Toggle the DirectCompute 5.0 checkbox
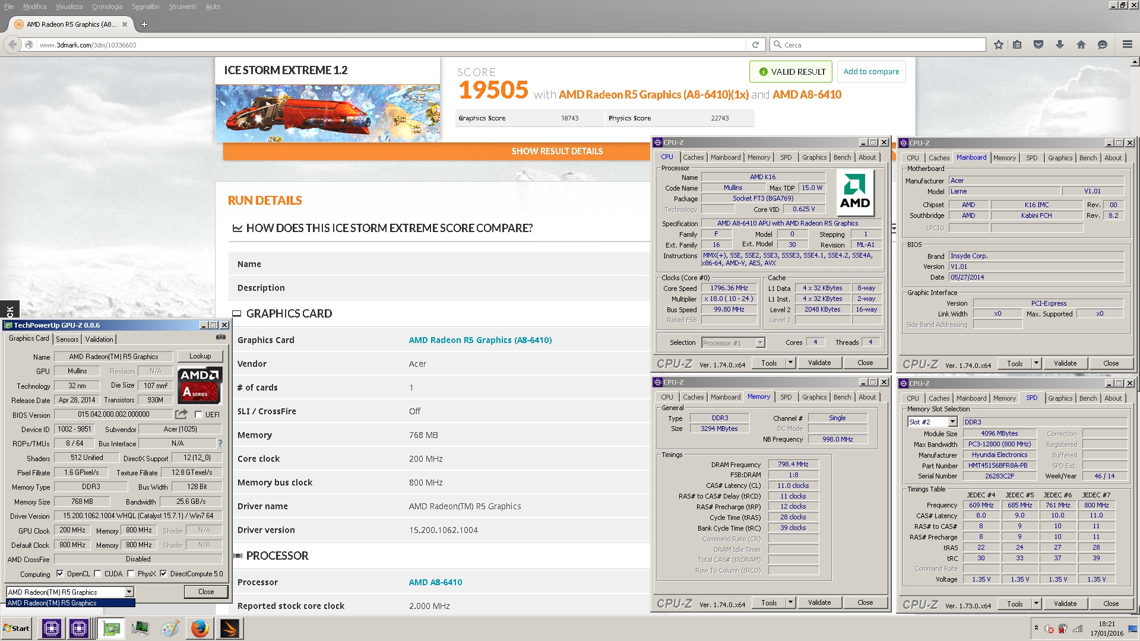Image resolution: width=1140 pixels, height=641 pixels. pos(163,573)
